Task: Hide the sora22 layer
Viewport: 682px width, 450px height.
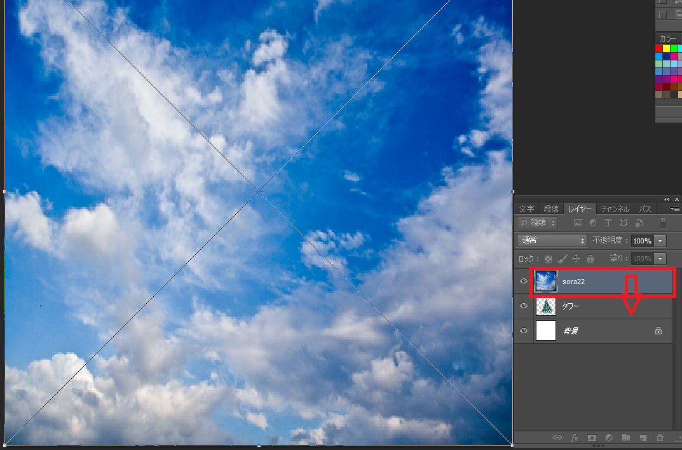Action: (524, 281)
